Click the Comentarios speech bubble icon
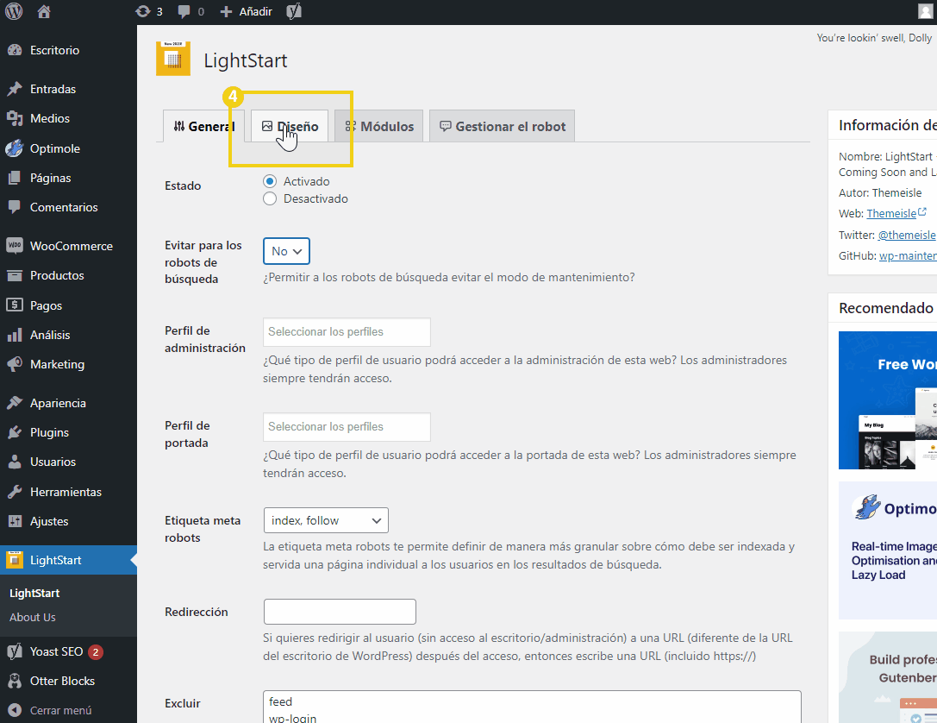This screenshot has height=723, width=937. (15, 207)
